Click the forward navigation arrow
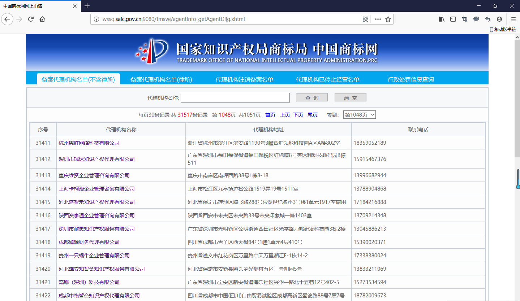 (19, 19)
